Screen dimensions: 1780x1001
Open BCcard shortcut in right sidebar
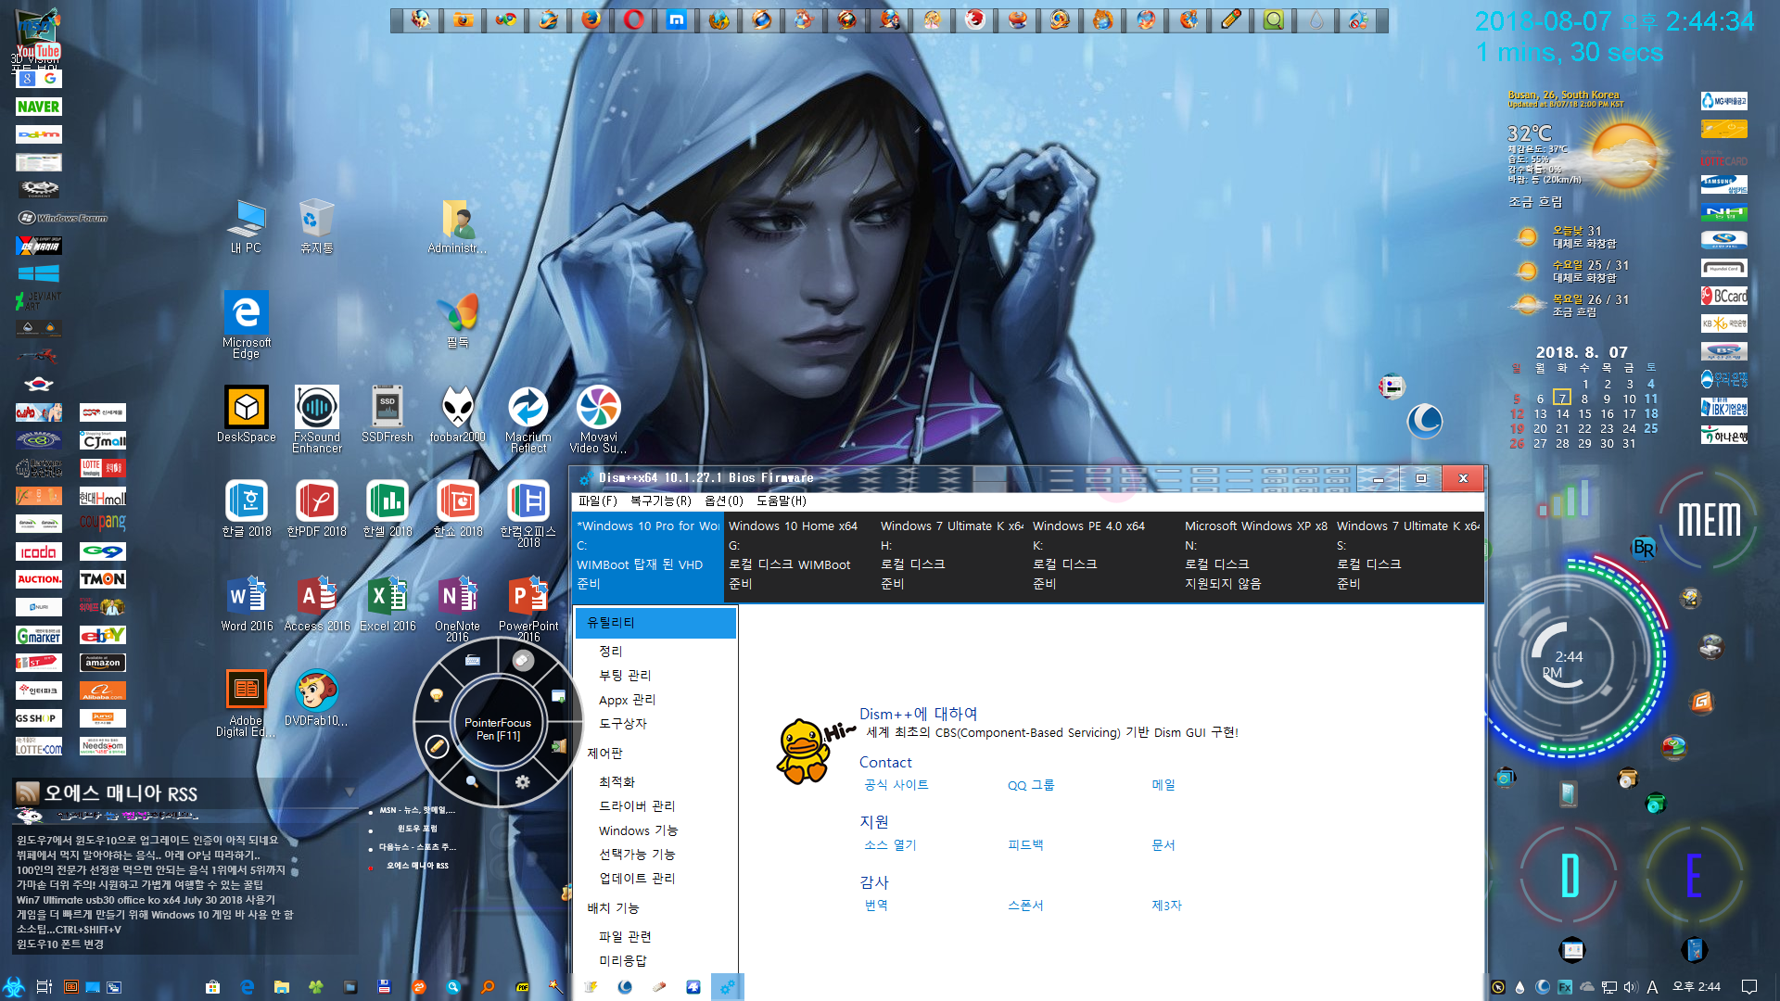1724,296
